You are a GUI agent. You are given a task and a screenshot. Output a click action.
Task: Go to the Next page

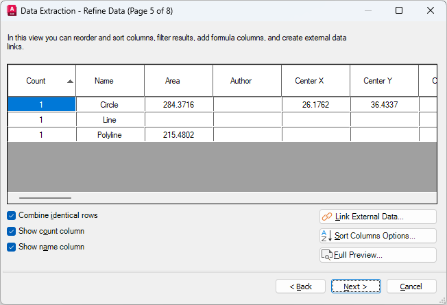[356, 286]
